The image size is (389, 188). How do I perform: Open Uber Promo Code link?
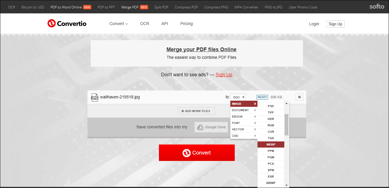pos(303,7)
